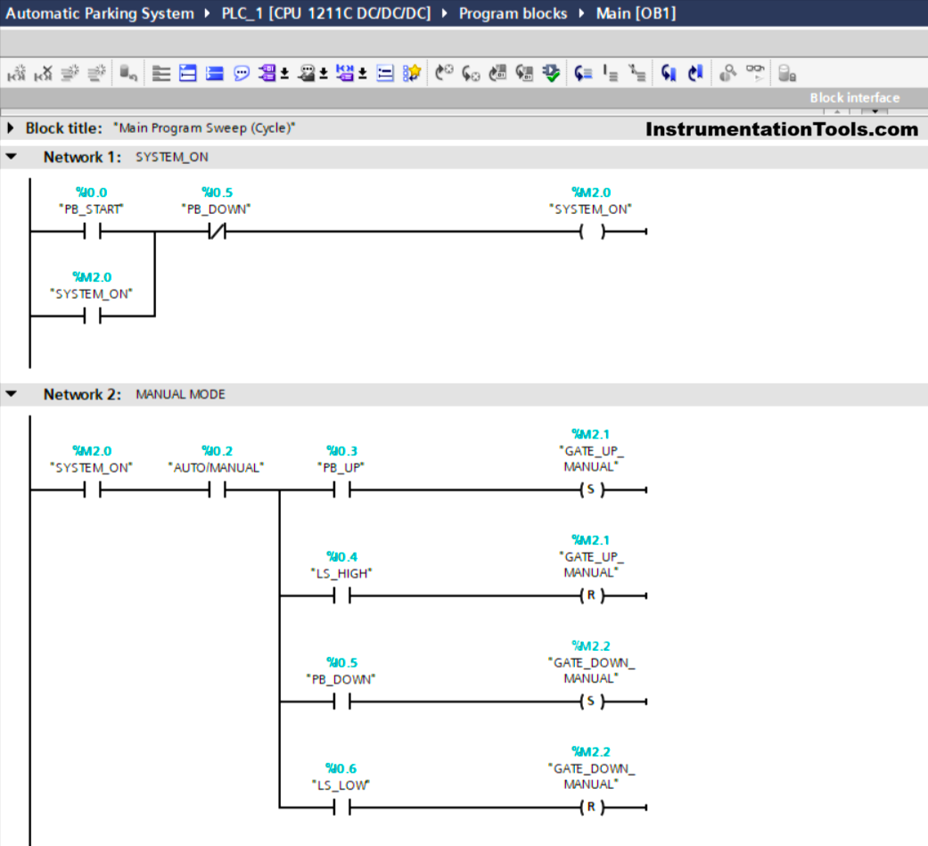Select PB_START contact in Network 1
The image size is (928, 846).
pos(93,232)
